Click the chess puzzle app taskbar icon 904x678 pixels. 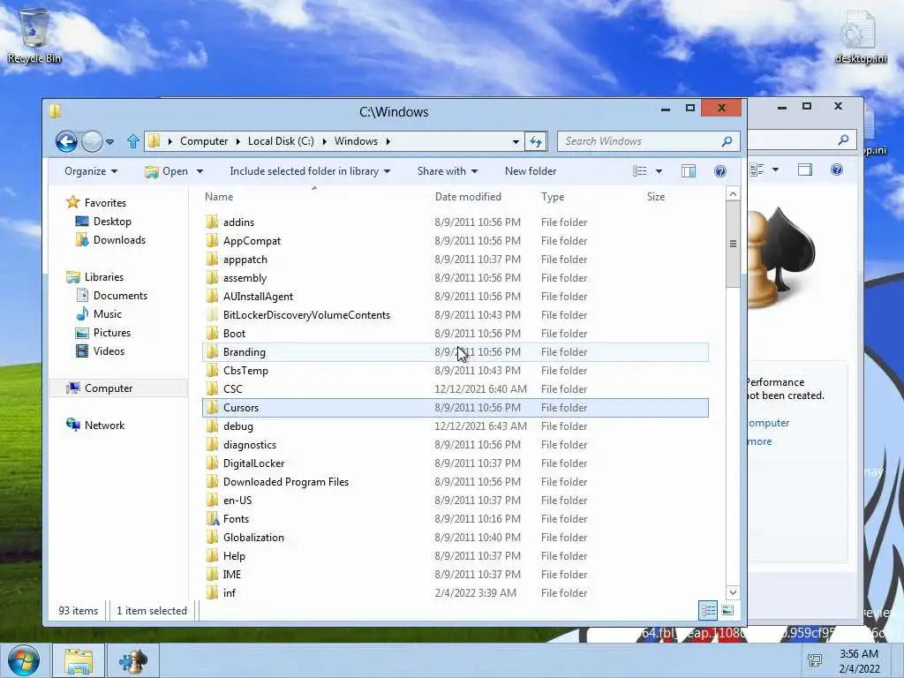[133, 660]
